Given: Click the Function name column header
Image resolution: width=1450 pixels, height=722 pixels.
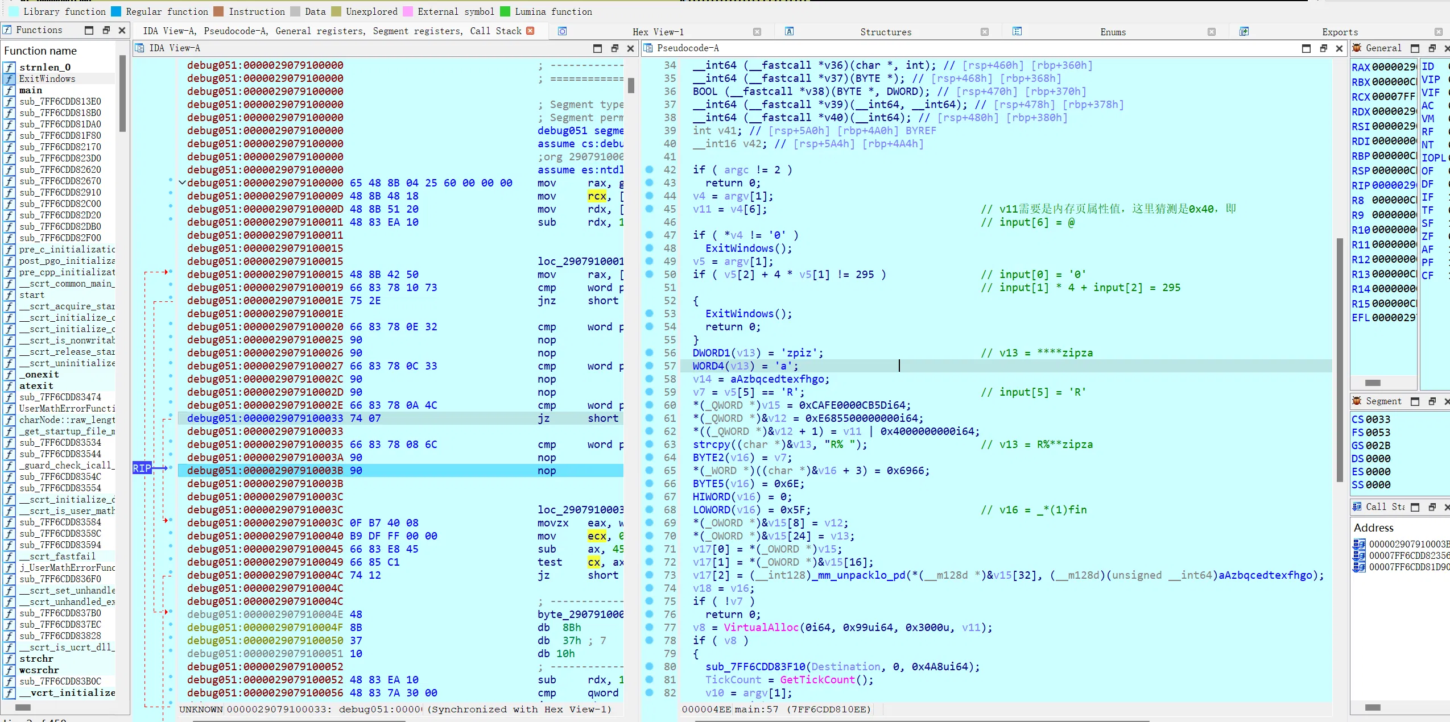Looking at the screenshot, I should (x=40, y=51).
